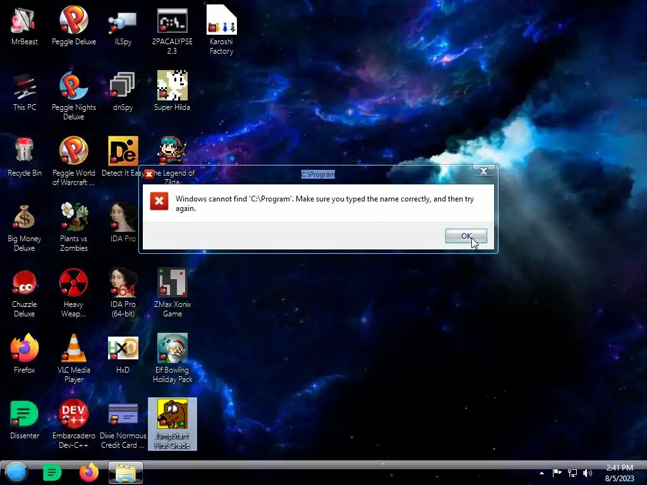
Task: Select the Karoshi Factory icon
Action: coord(221,30)
